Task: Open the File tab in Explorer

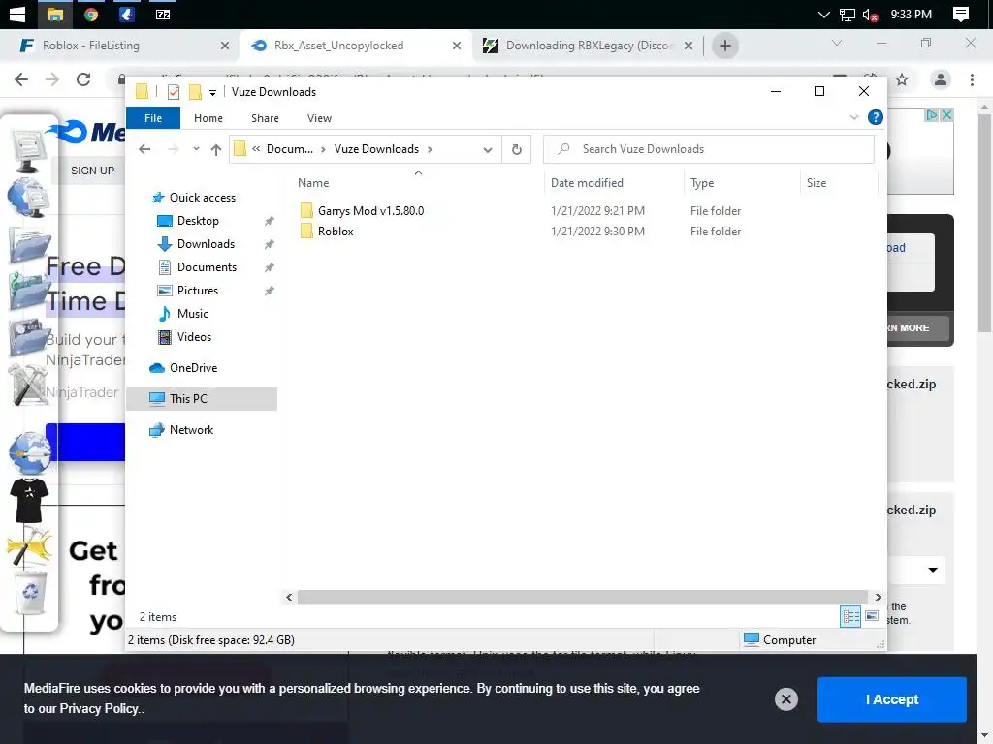Action: coord(153,118)
